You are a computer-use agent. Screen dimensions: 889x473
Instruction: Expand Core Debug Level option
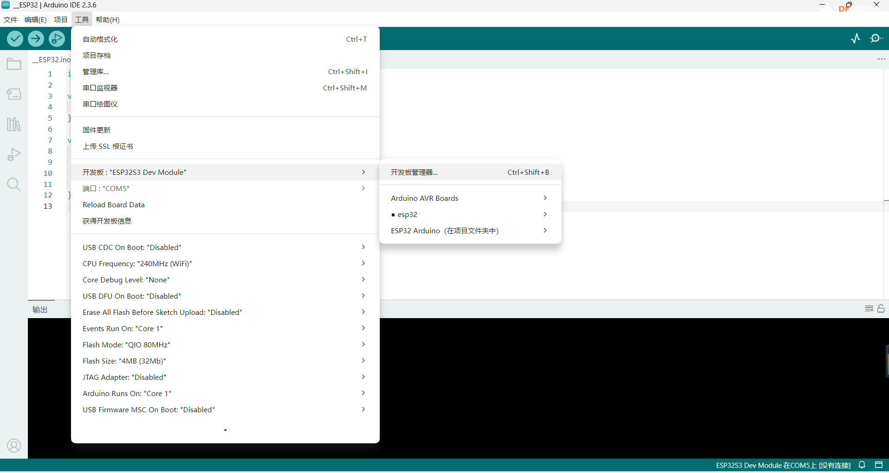pos(225,280)
